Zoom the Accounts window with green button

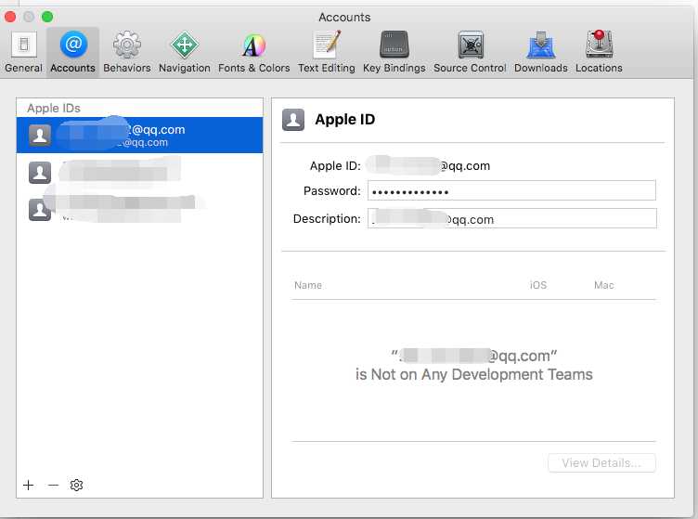click(x=47, y=17)
